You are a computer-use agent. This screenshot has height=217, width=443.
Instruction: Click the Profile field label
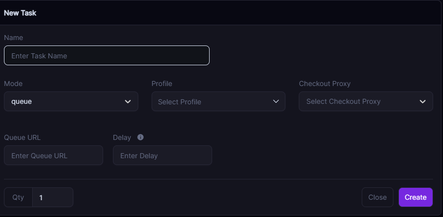162,84
